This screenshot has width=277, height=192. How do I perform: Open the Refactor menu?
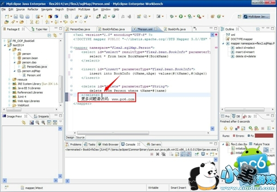pos(33,9)
